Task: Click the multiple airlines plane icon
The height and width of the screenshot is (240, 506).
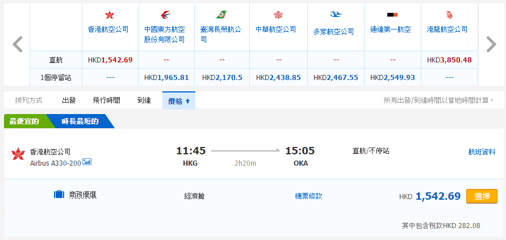Action: click(335, 15)
